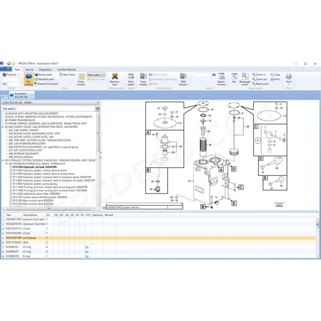Image resolution: width=321 pixels, height=321 pixels.
Task: Click the SN input field
Action: tap(13, 84)
